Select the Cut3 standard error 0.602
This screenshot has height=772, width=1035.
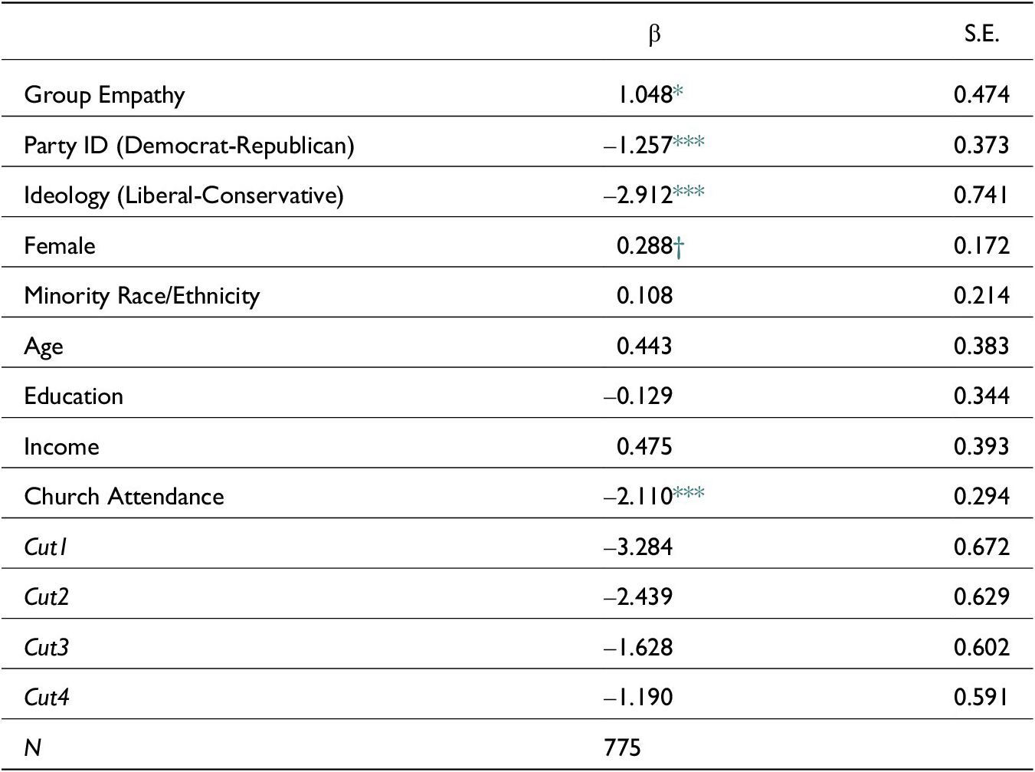click(981, 647)
